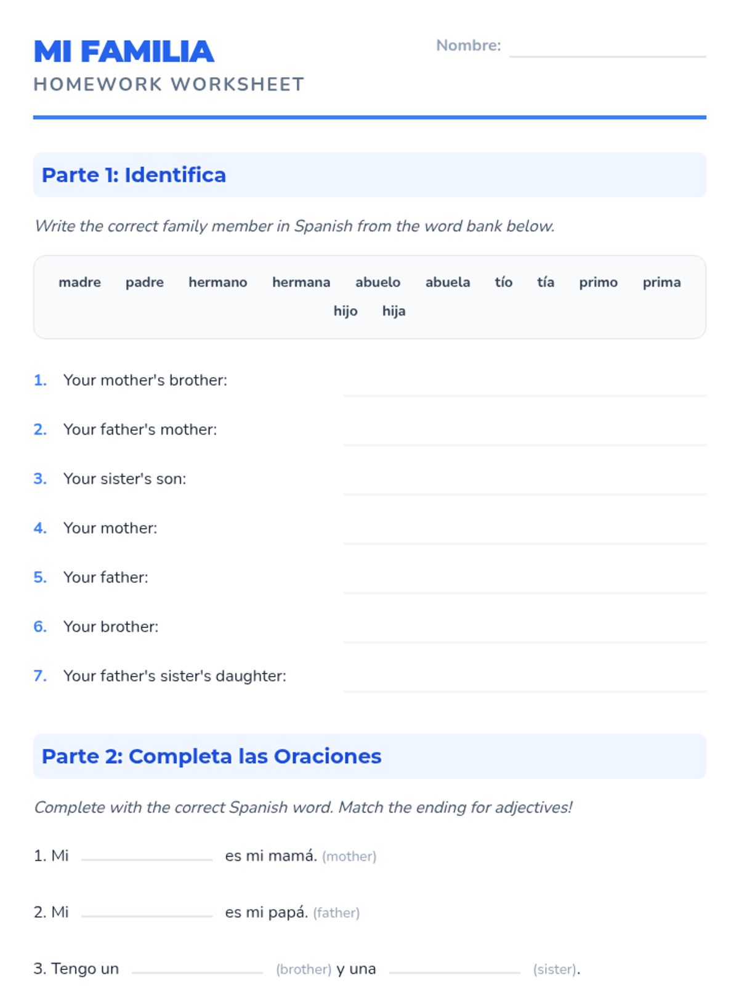Click the 'MI FAMILIA' title
Screen dimensions: 739x986
(x=124, y=52)
